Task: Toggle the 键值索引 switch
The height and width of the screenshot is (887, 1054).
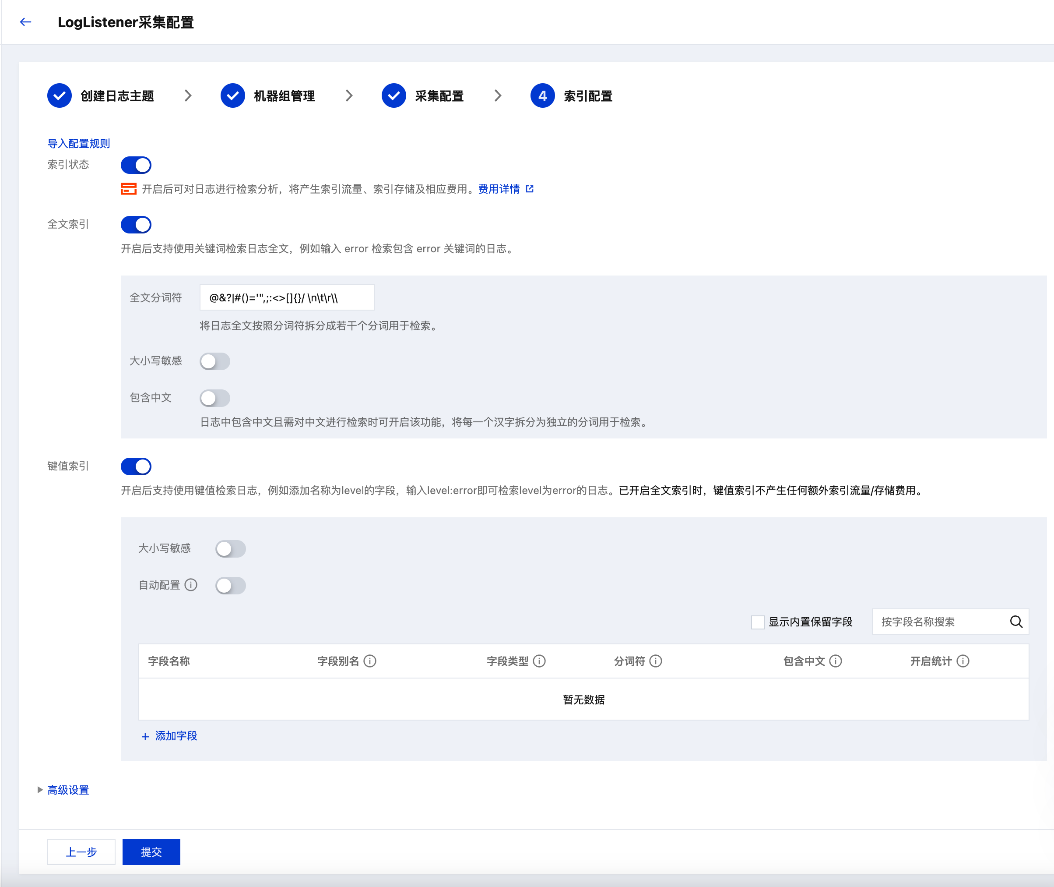Action: [x=136, y=466]
